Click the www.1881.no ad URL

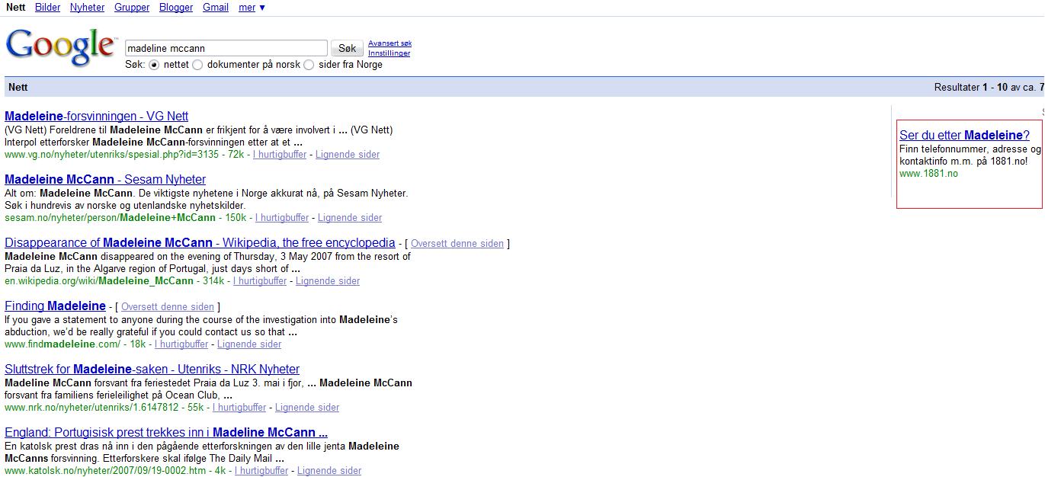(x=928, y=174)
